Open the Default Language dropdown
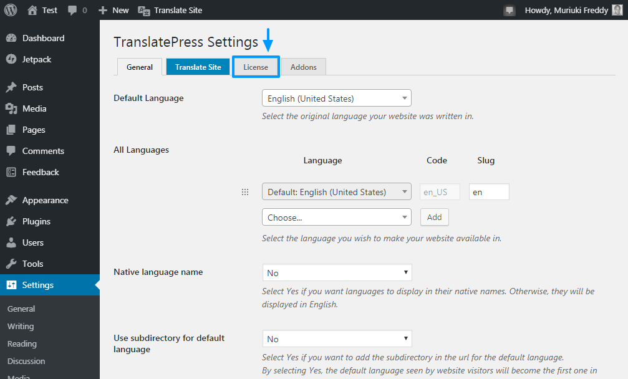The image size is (628, 379). point(336,98)
